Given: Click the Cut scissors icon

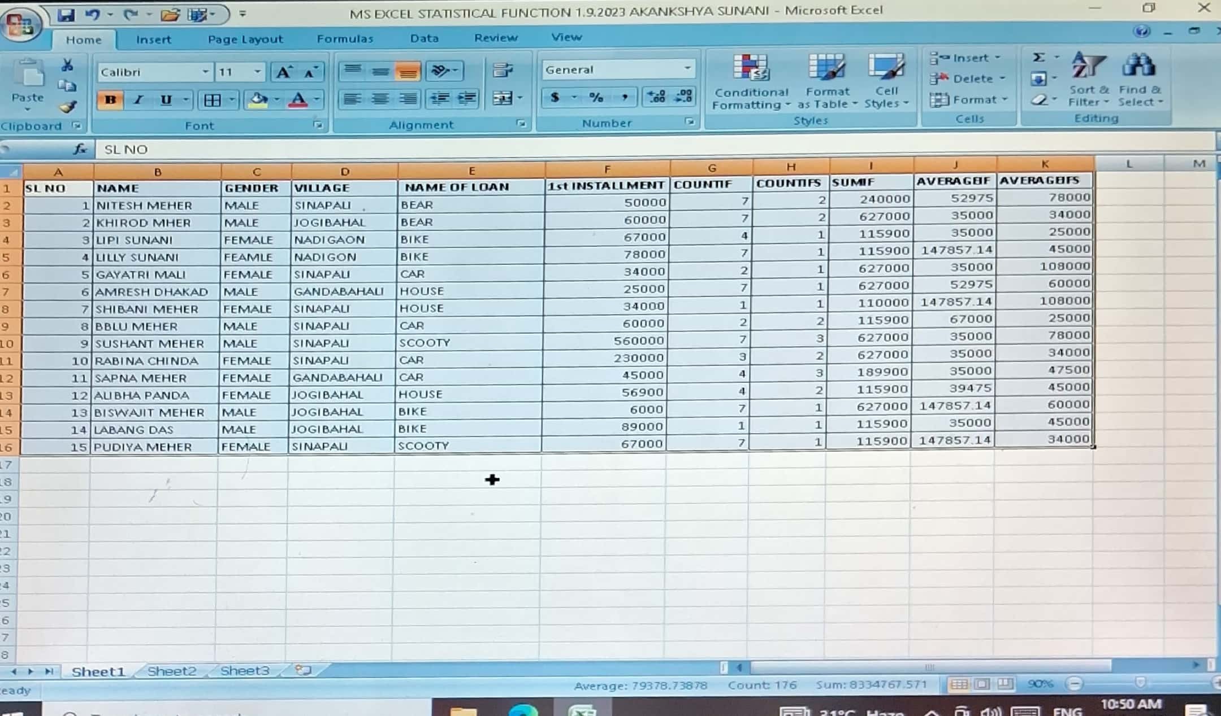Looking at the screenshot, I should point(67,66).
